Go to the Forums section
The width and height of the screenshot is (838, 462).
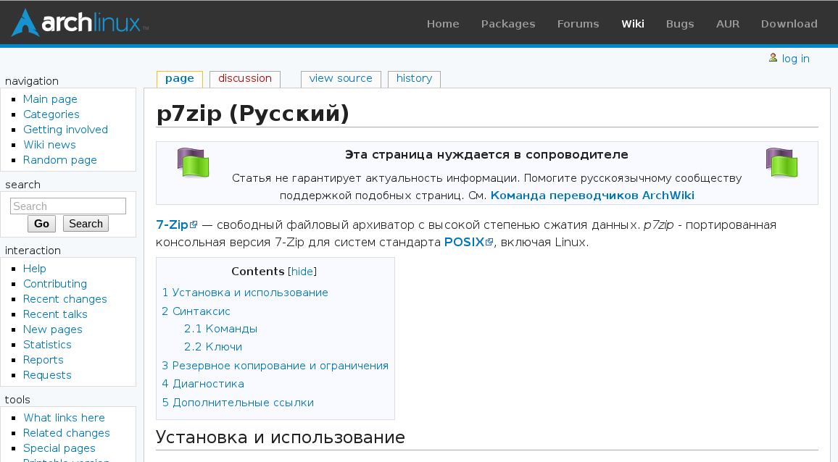point(578,23)
